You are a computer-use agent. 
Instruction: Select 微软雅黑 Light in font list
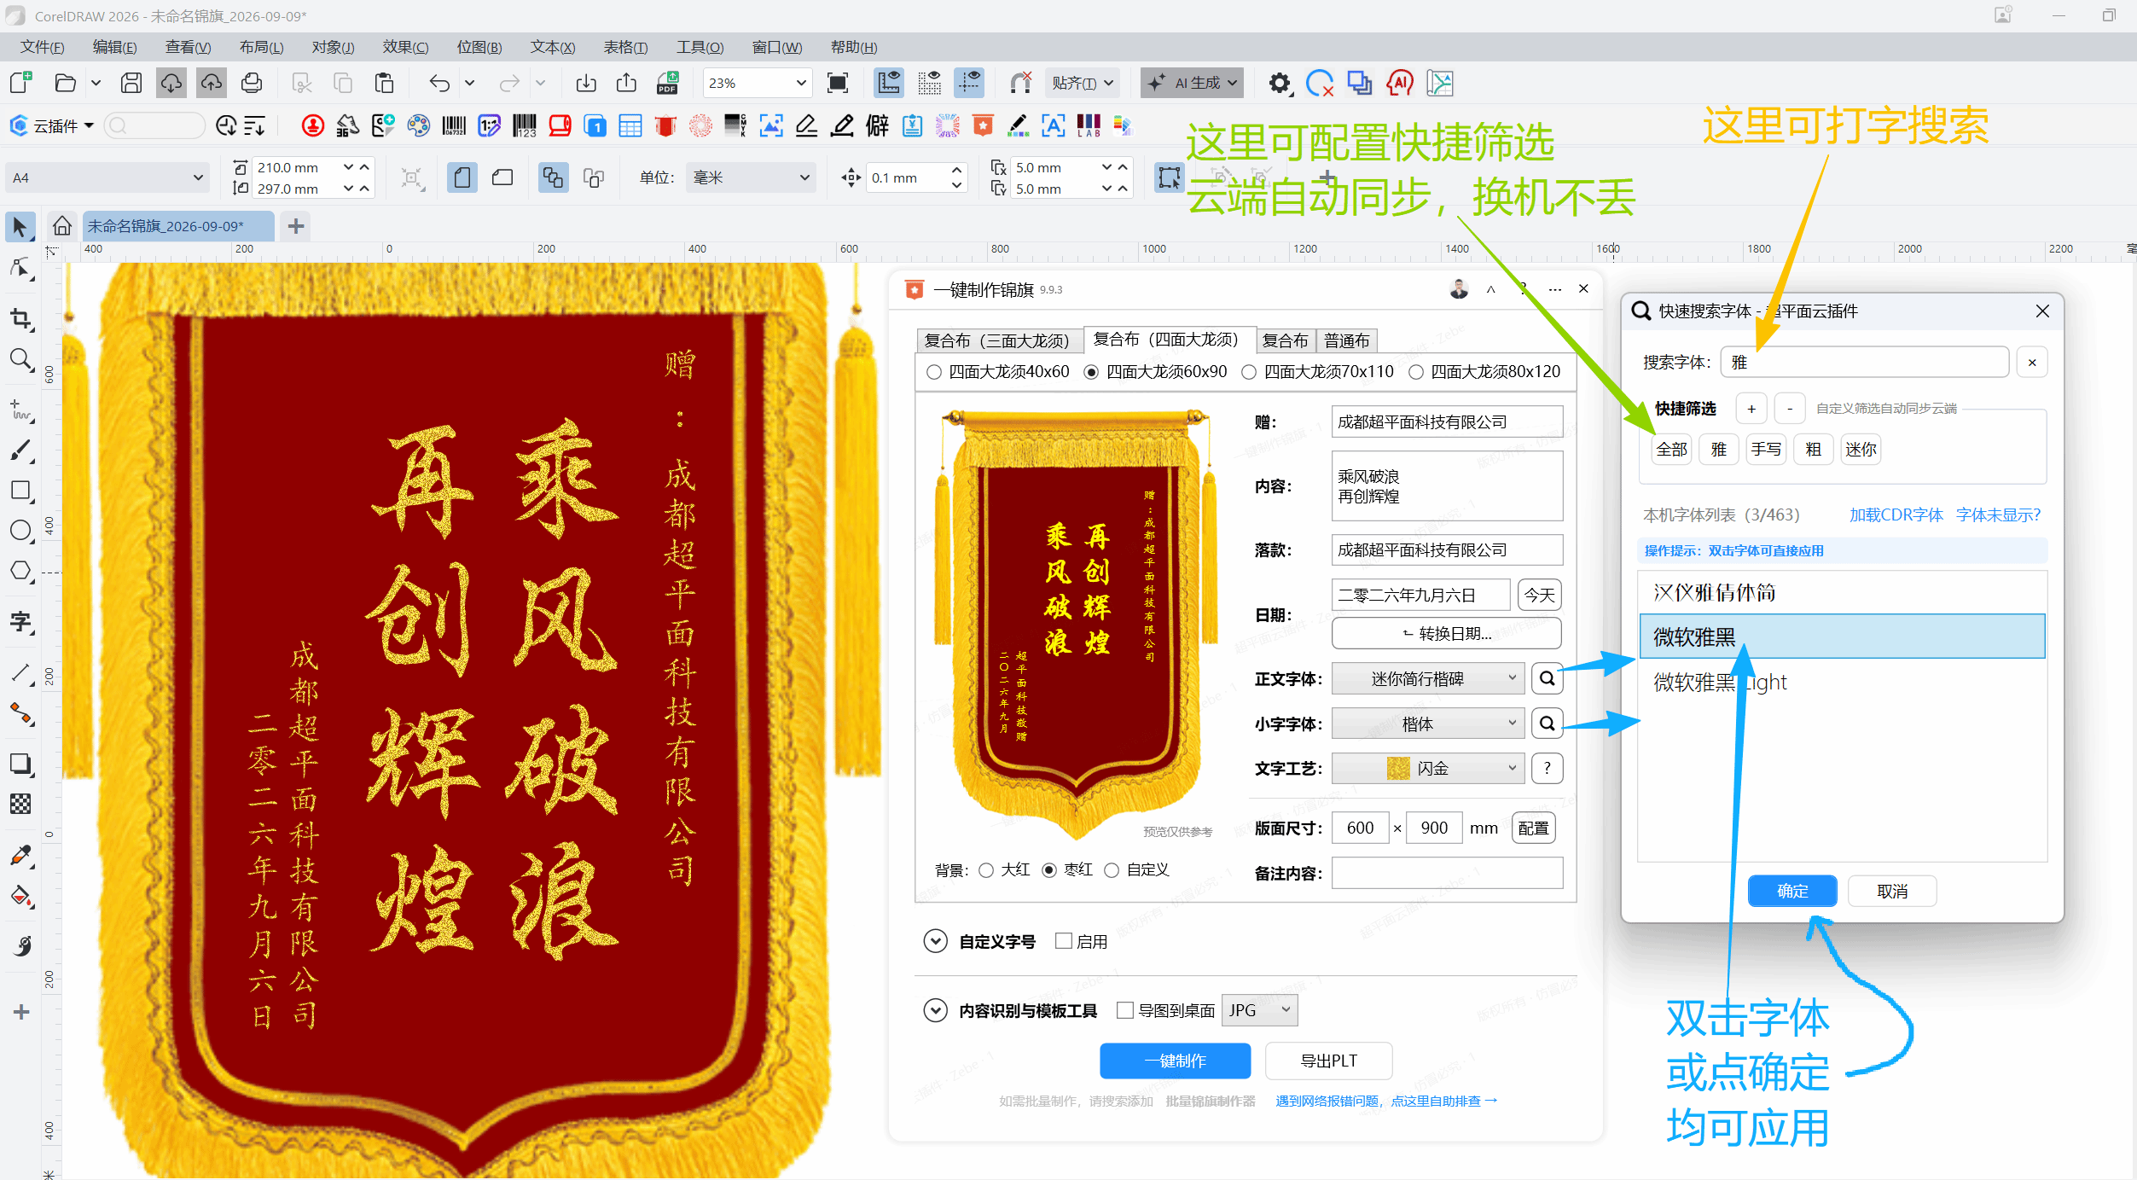click(1842, 682)
